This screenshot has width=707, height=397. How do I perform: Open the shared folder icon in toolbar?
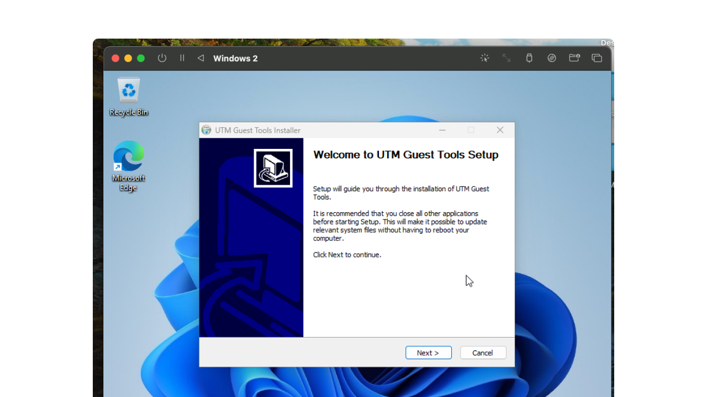coord(574,58)
